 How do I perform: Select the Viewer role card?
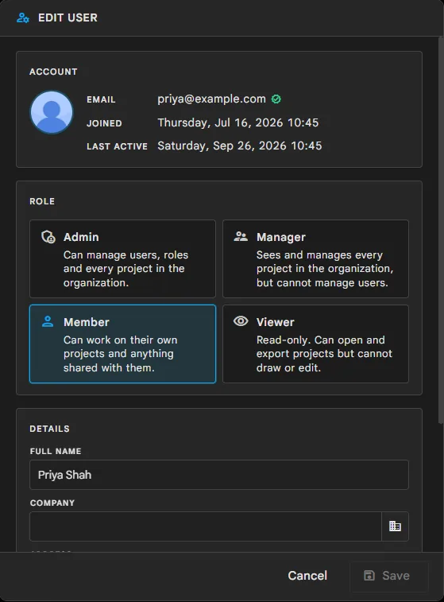coord(315,344)
